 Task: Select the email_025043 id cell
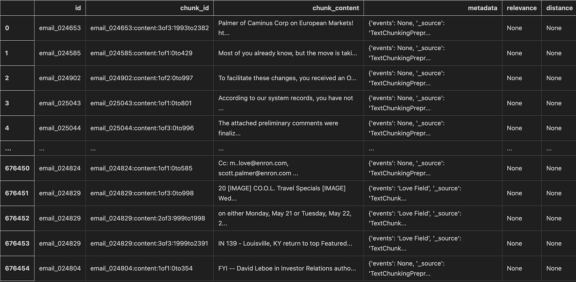[60, 103]
